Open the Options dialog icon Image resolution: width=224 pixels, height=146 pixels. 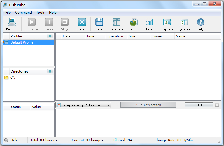184,24
